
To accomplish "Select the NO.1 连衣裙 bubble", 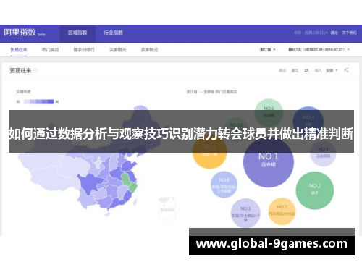I will pyautogui.click(x=269, y=161).
